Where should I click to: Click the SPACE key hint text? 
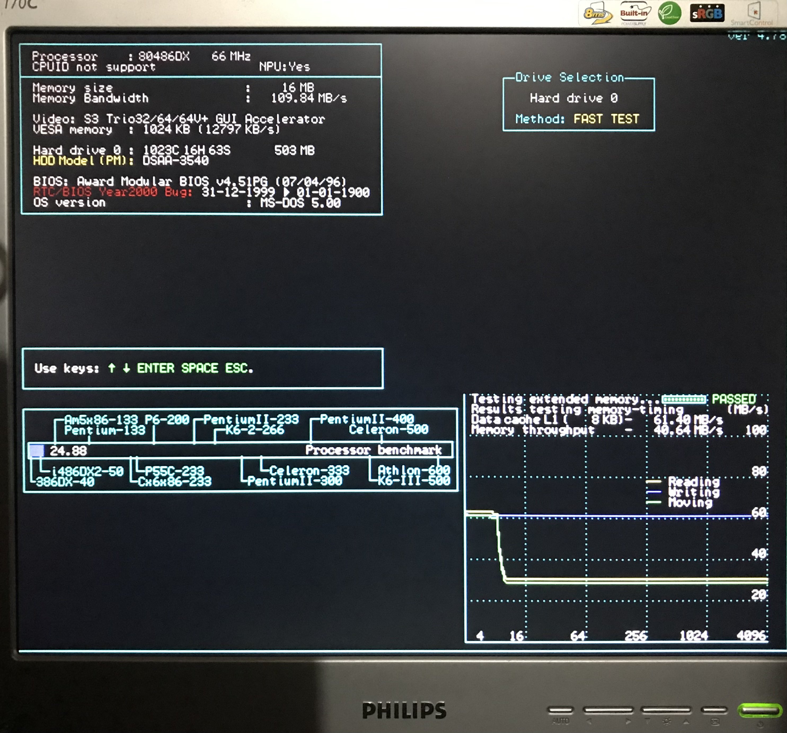point(200,368)
